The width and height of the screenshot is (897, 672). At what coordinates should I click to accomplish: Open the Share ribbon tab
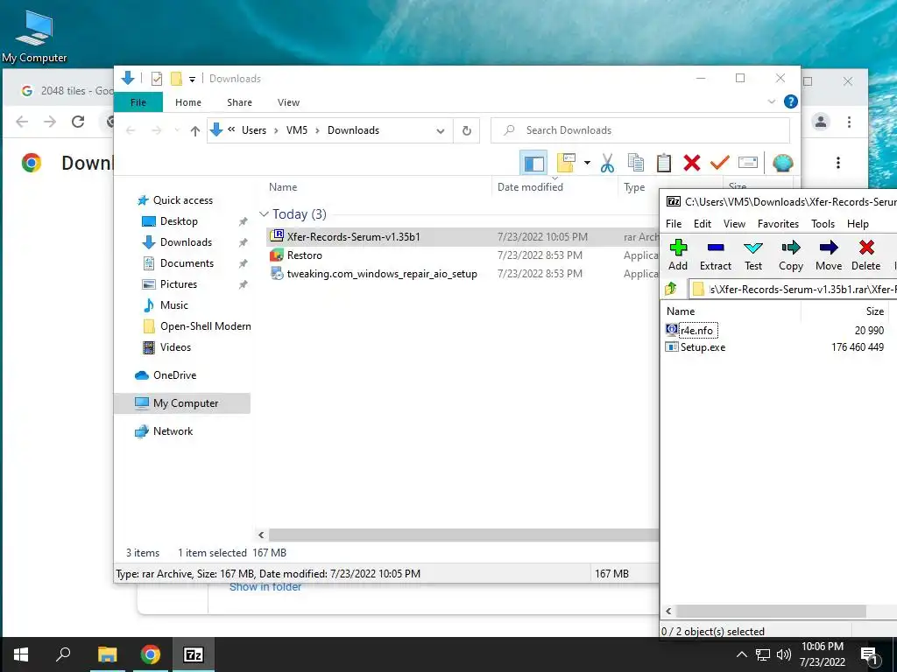(239, 102)
